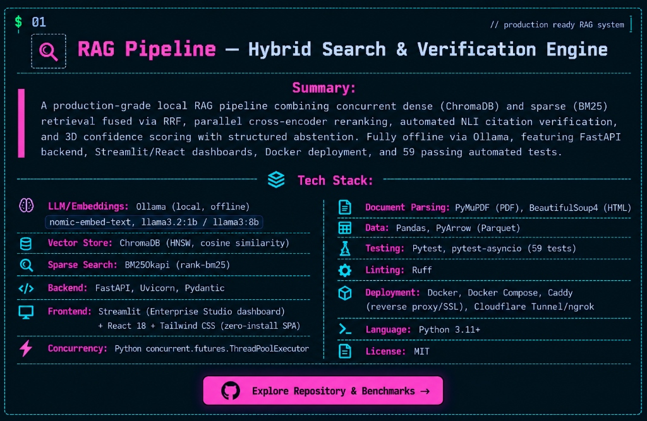
Task: Click ChromaDB (HNSW, cosine similarity) text
Action: (x=204, y=243)
